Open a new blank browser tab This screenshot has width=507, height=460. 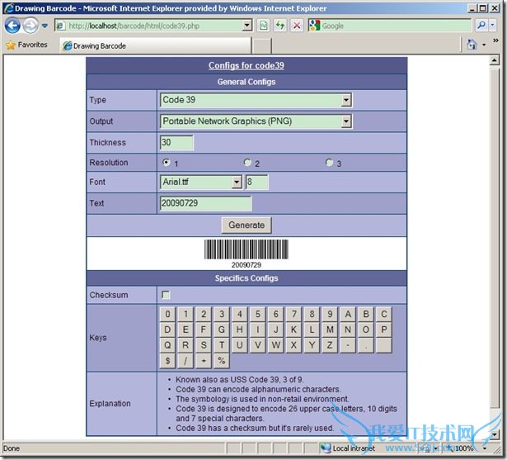click(261, 46)
